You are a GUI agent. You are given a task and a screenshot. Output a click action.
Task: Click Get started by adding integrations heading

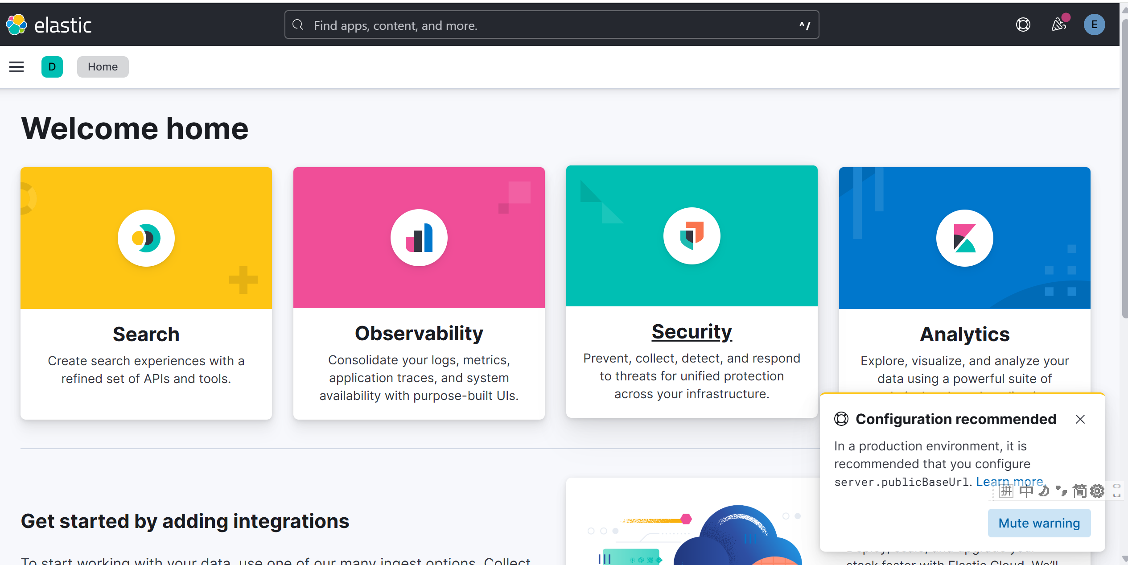[x=185, y=521]
